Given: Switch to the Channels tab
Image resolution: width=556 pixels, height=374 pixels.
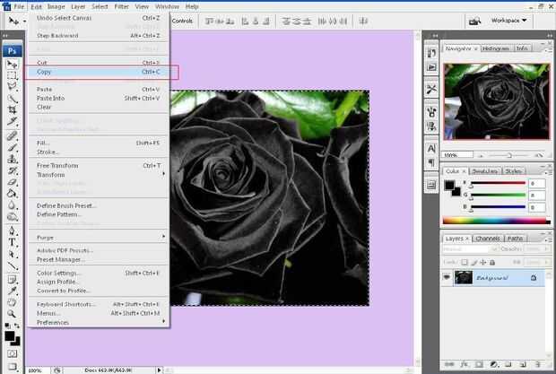Looking at the screenshot, I should point(488,239).
